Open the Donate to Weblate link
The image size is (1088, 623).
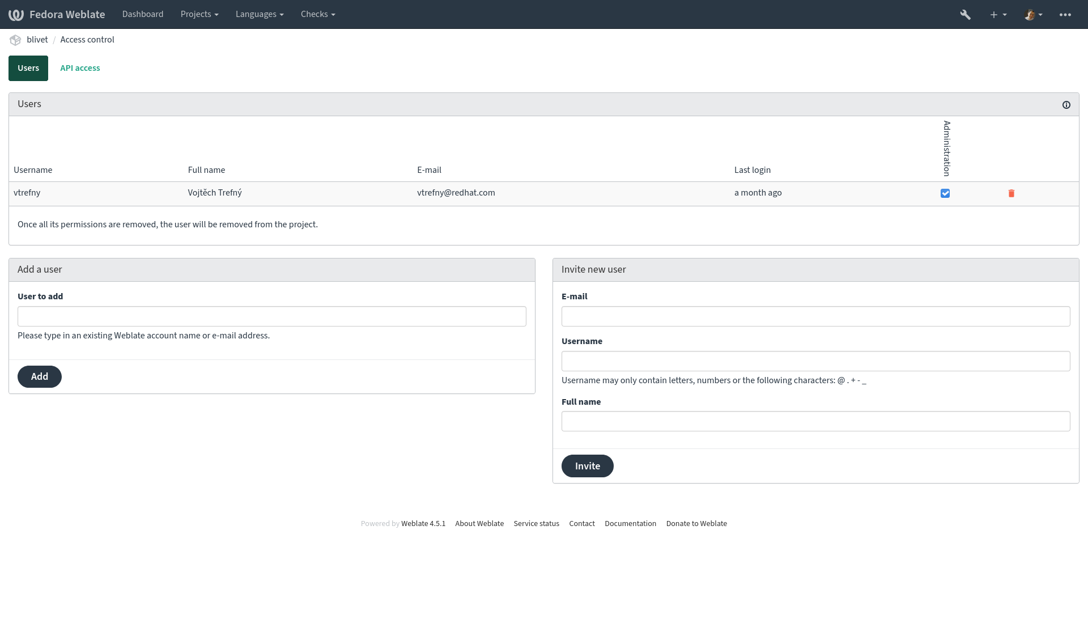(x=696, y=524)
